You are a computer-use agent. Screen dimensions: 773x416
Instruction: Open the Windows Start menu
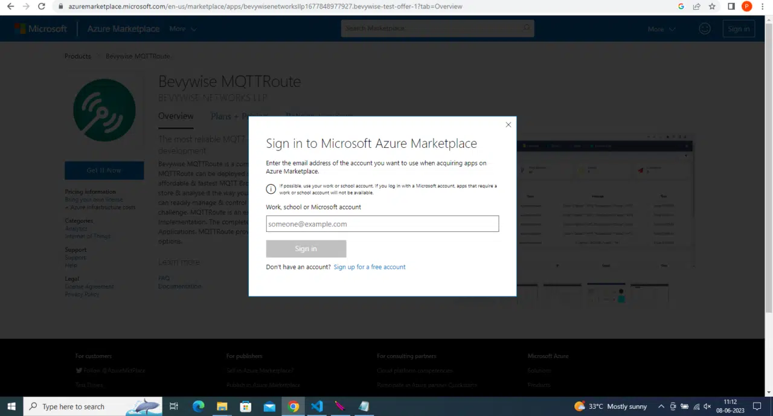pyautogui.click(x=11, y=406)
